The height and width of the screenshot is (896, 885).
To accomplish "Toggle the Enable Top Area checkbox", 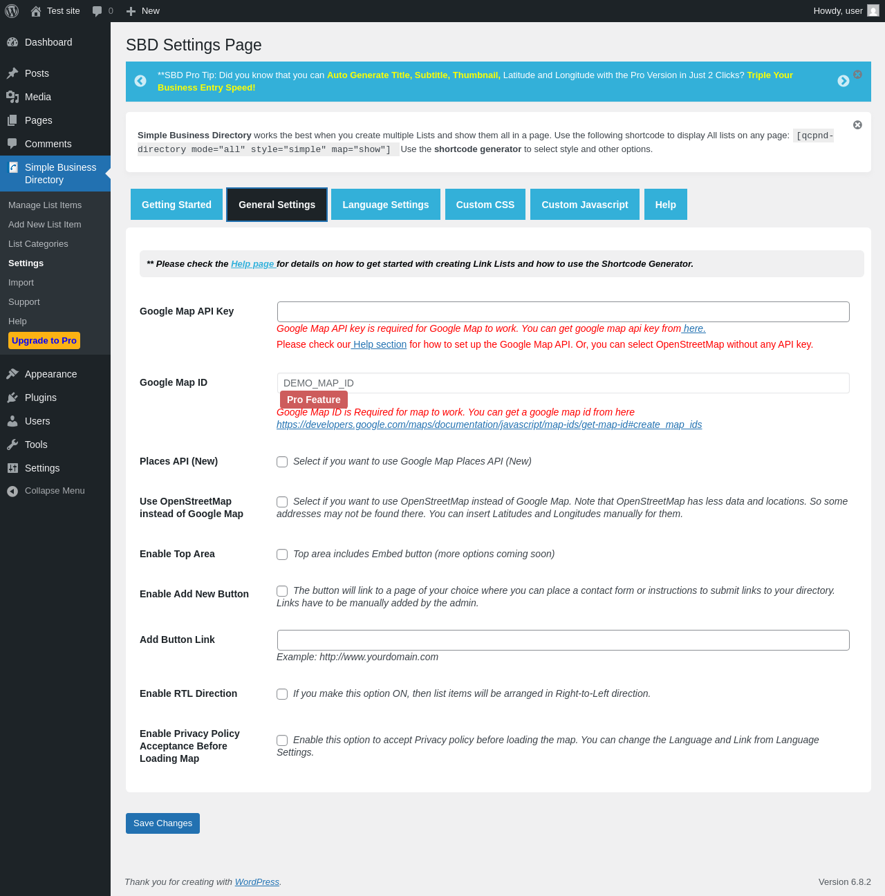I will (x=282, y=554).
